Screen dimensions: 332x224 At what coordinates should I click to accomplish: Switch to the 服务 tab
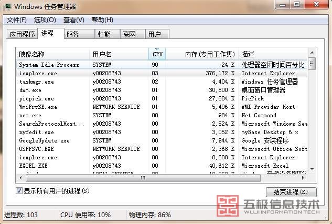point(72,35)
